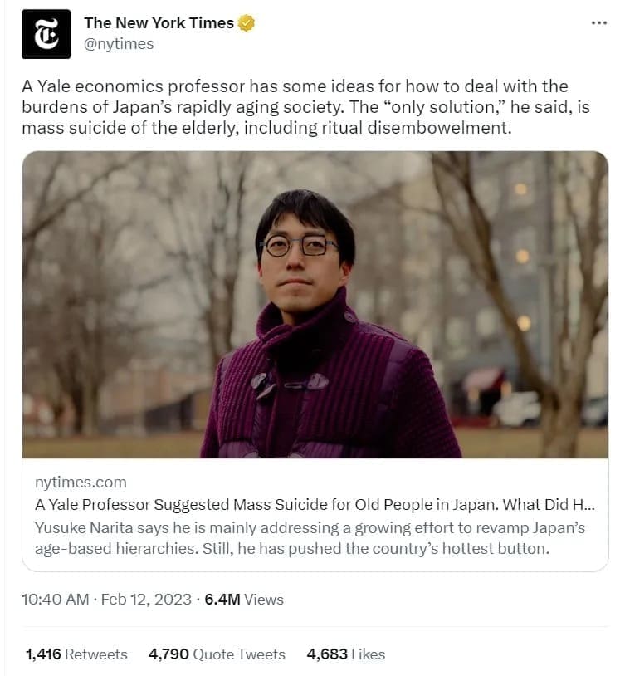This screenshot has width=625, height=676.
Task: Open the three-dot more options menu
Action: click(x=598, y=23)
